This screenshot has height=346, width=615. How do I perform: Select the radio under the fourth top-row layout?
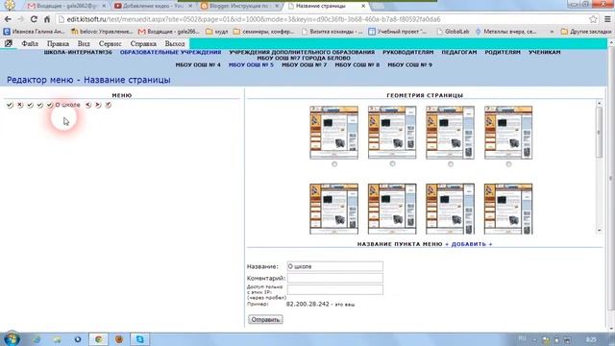coord(508,164)
